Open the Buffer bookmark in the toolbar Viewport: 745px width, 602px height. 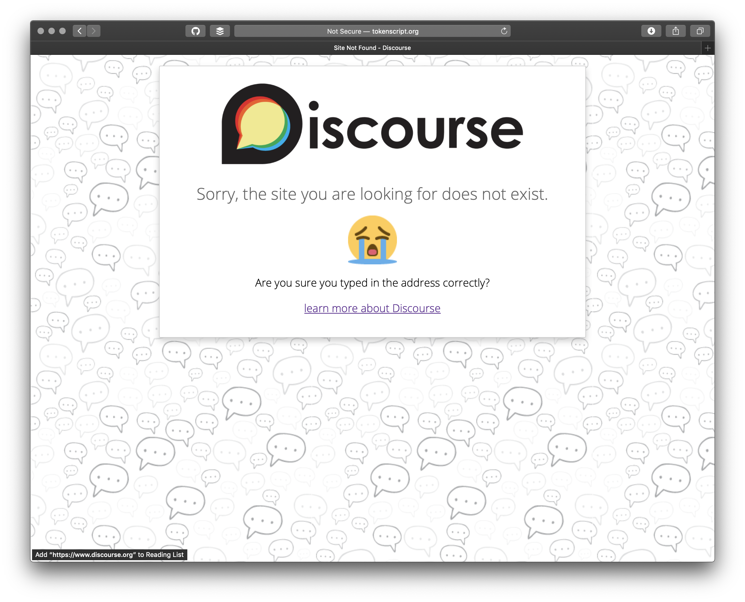(220, 31)
